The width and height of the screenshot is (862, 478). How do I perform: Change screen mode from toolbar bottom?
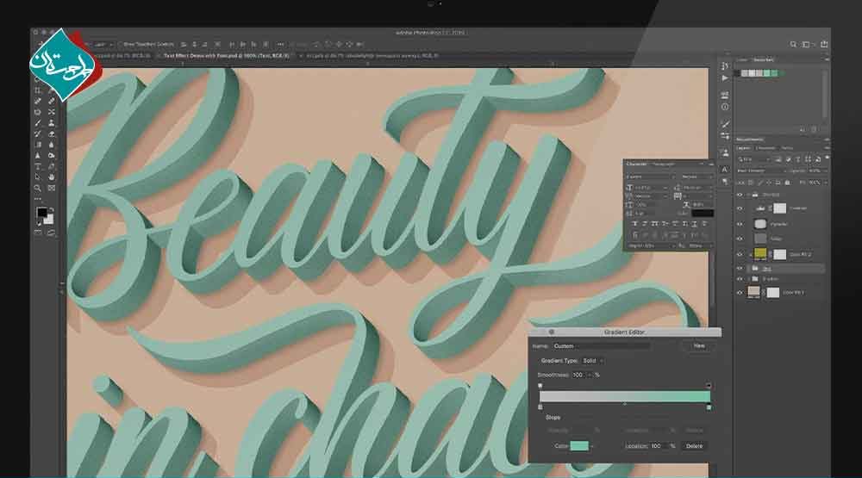[51, 233]
